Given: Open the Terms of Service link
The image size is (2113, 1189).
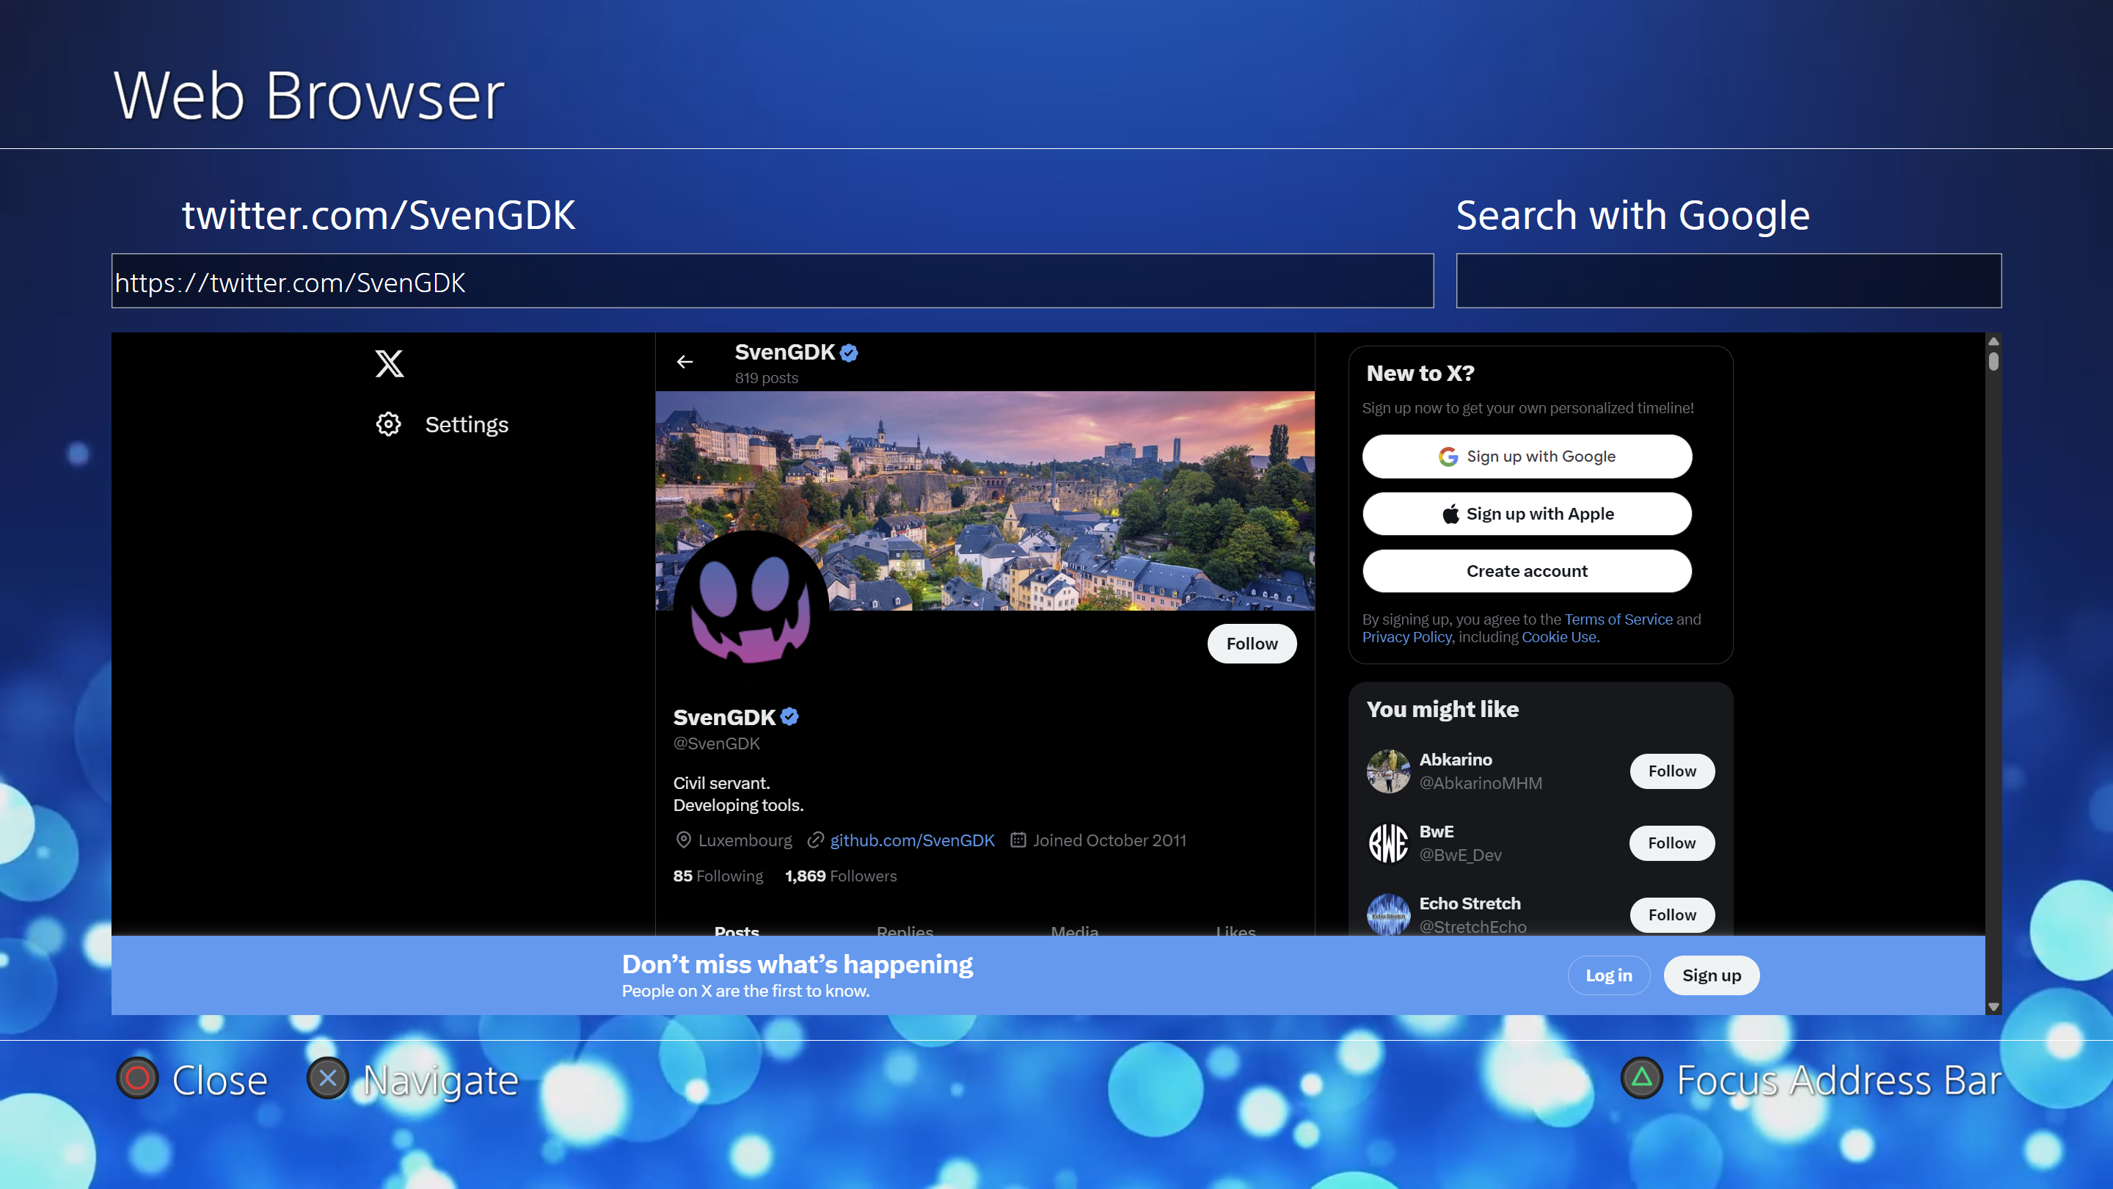Looking at the screenshot, I should pyautogui.click(x=1618, y=619).
